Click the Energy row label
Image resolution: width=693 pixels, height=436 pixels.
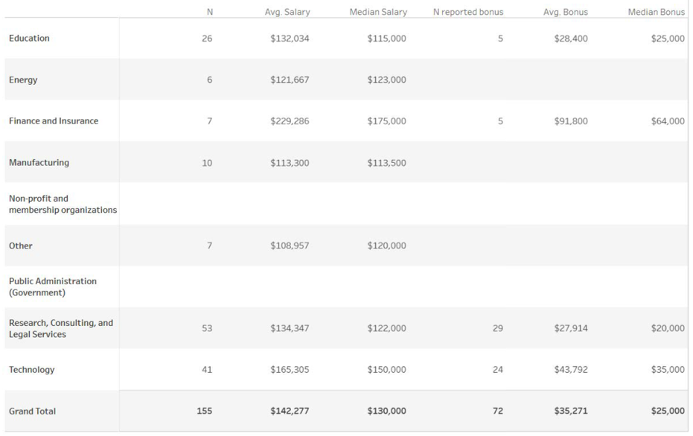point(23,80)
